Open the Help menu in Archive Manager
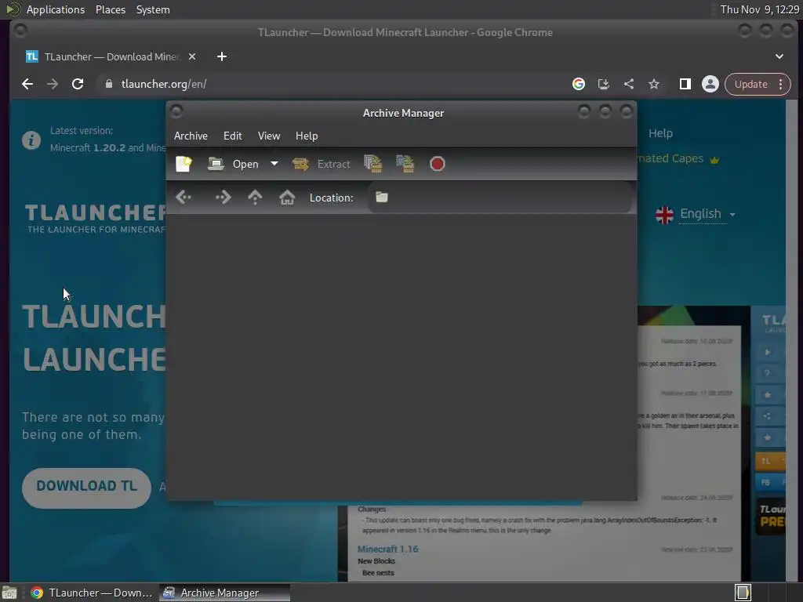Viewport: 803px width, 602px height. (x=307, y=136)
